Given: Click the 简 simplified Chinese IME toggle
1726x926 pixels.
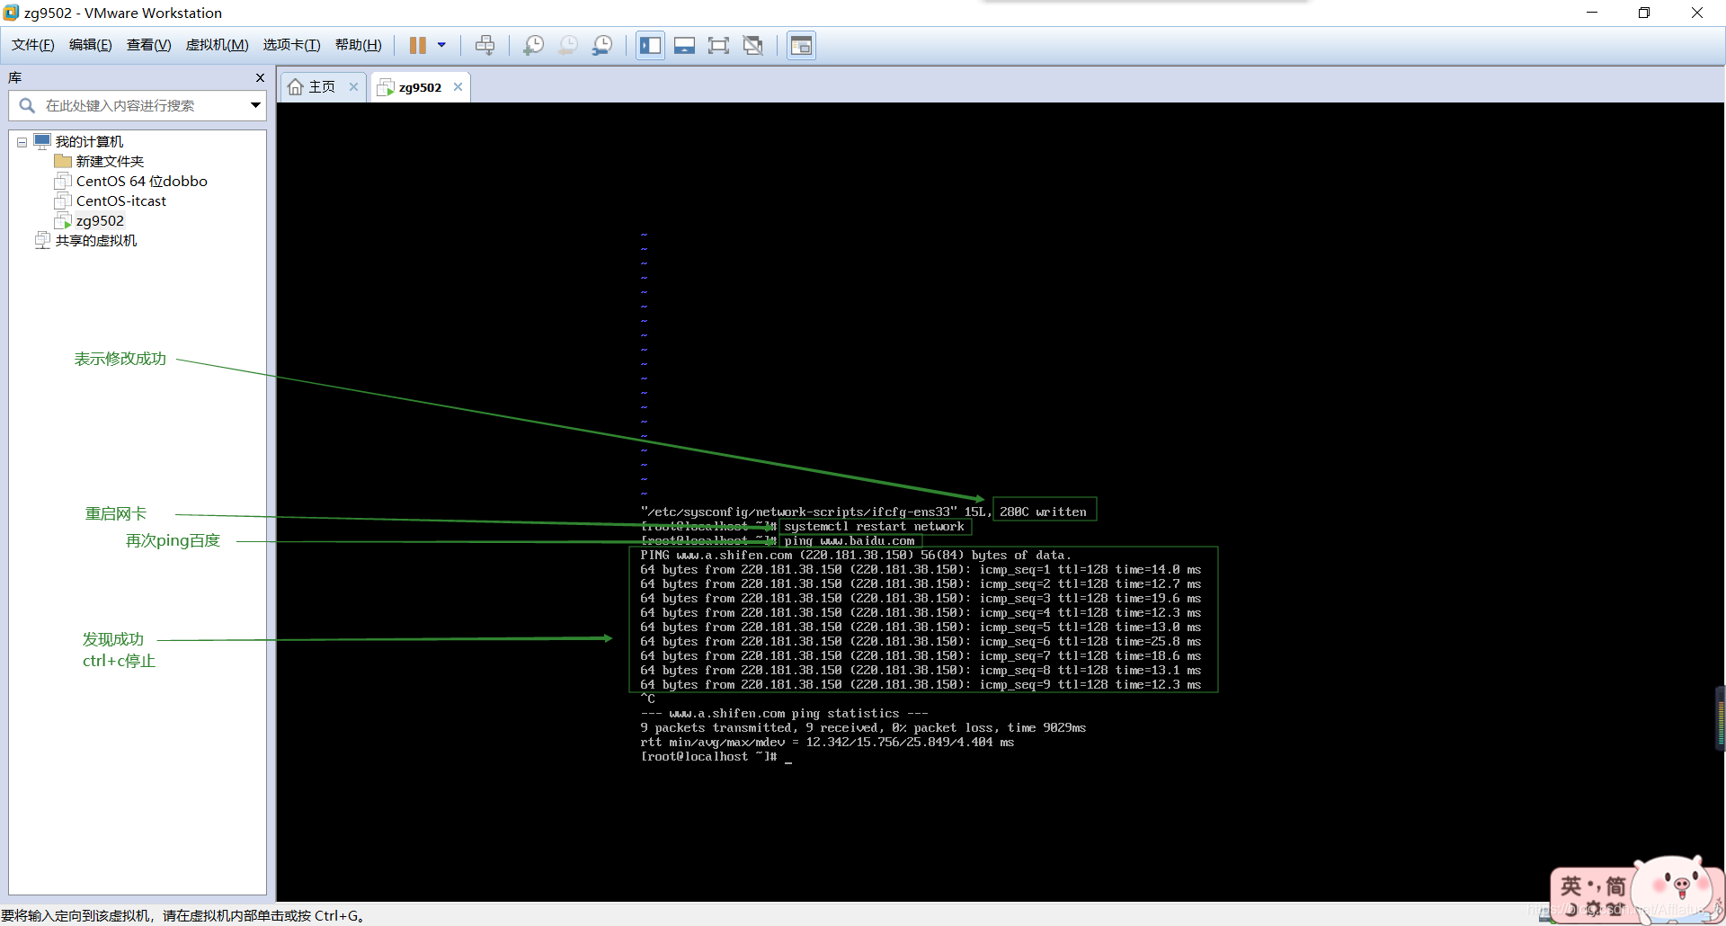Looking at the screenshot, I should pyautogui.click(x=1615, y=886).
